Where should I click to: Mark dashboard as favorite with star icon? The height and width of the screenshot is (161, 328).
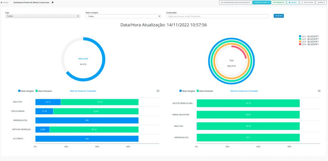53,2
